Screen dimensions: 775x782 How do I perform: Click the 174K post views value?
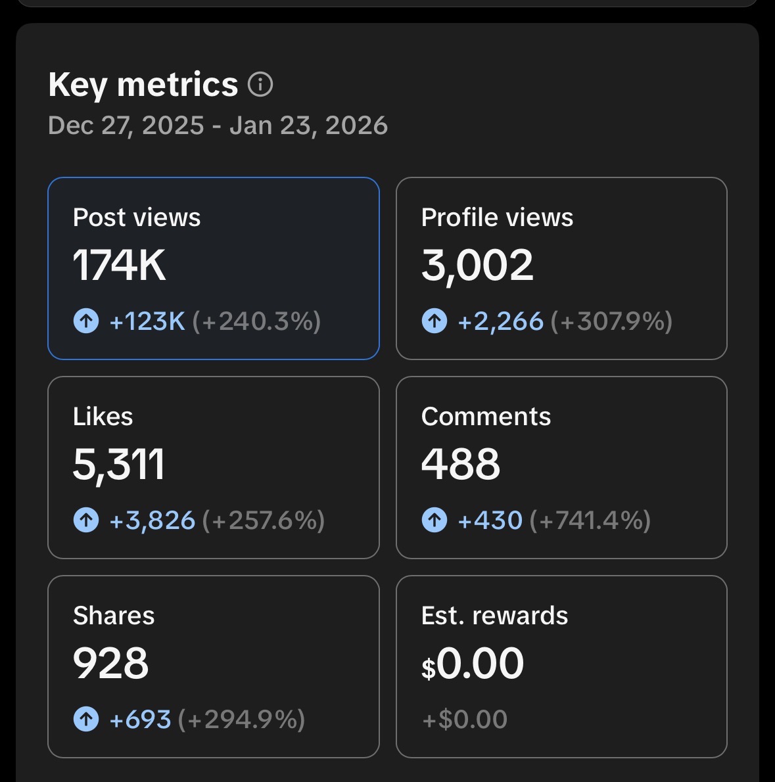pyautogui.click(x=119, y=265)
